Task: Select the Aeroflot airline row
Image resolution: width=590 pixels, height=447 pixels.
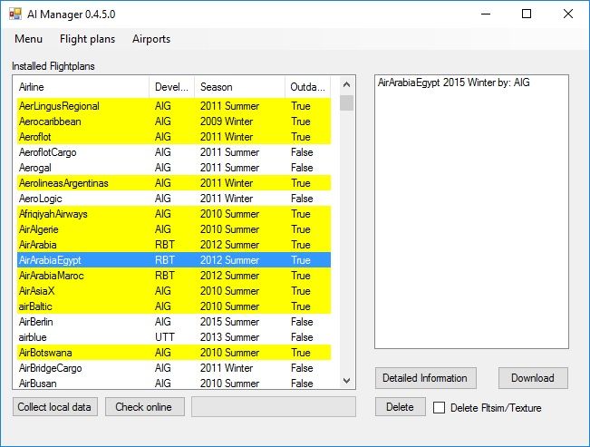Action: (x=174, y=137)
